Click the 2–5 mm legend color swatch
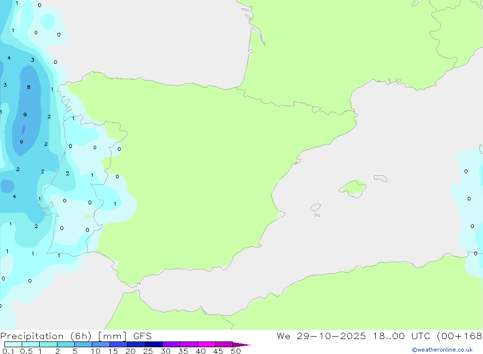This screenshot has height=354, width=483. pos(66,344)
